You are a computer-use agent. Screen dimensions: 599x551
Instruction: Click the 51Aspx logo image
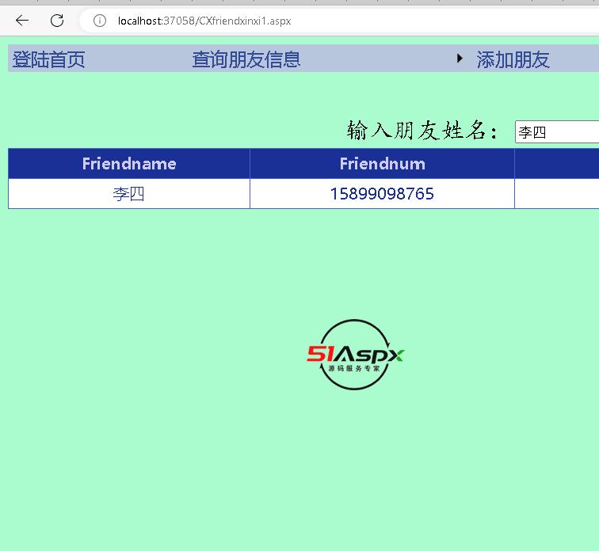pyautogui.click(x=355, y=355)
